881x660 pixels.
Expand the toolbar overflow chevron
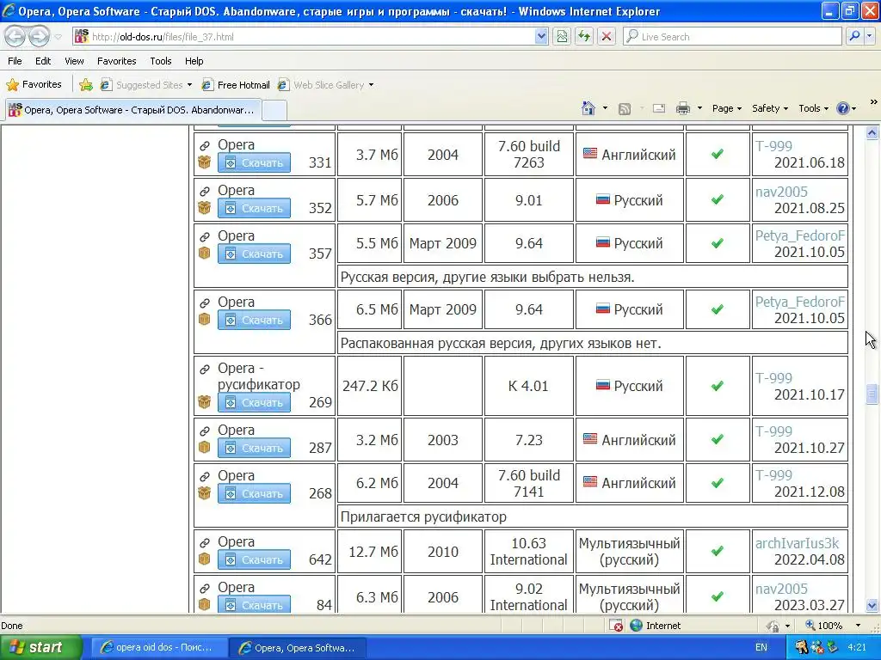pos(873,102)
